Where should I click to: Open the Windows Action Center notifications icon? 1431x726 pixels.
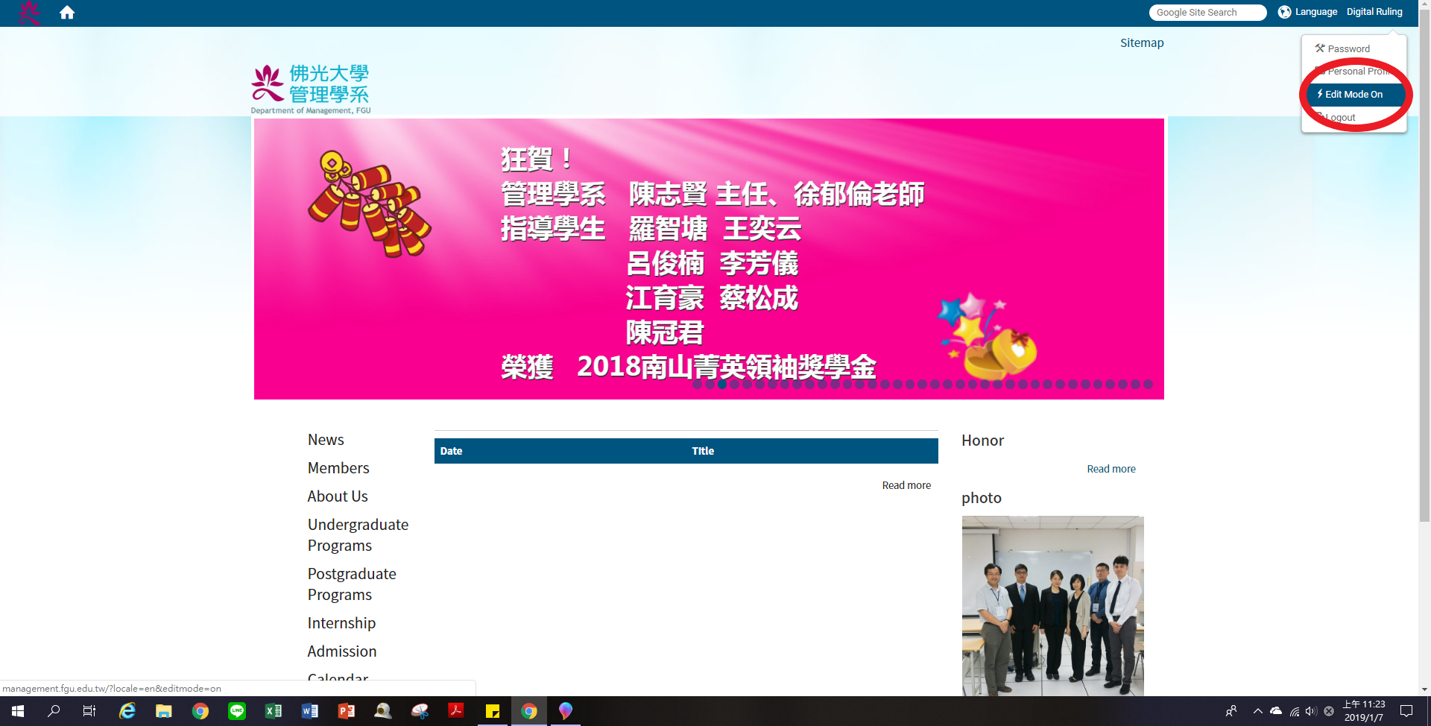(x=1406, y=711)
